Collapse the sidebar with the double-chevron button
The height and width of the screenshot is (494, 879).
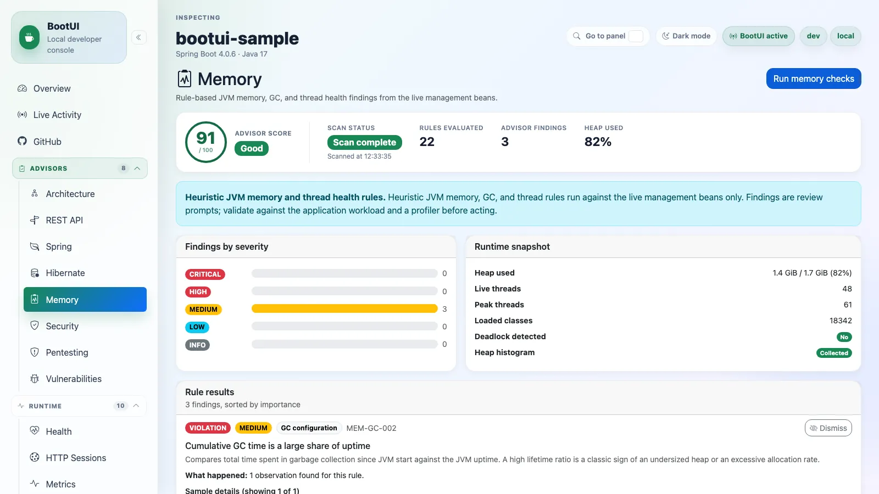click(x=138, y=37)
